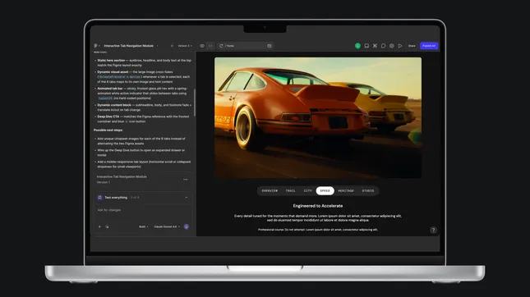The width and height of the screenshot is (530, 297).
Task: Click the 'Wire up the Deep Dive button' suggestion
Action: pyautogui.click(x=141, y=153)
